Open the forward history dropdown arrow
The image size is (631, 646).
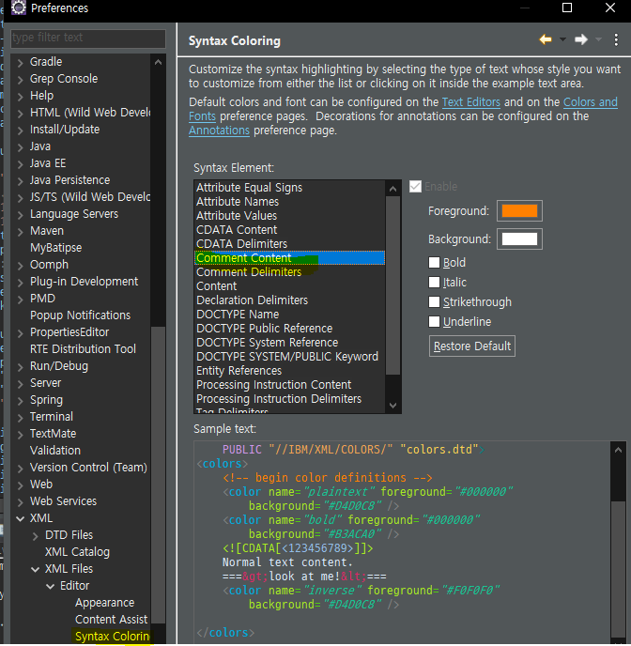pyautogui.click(x=598, y=39)
